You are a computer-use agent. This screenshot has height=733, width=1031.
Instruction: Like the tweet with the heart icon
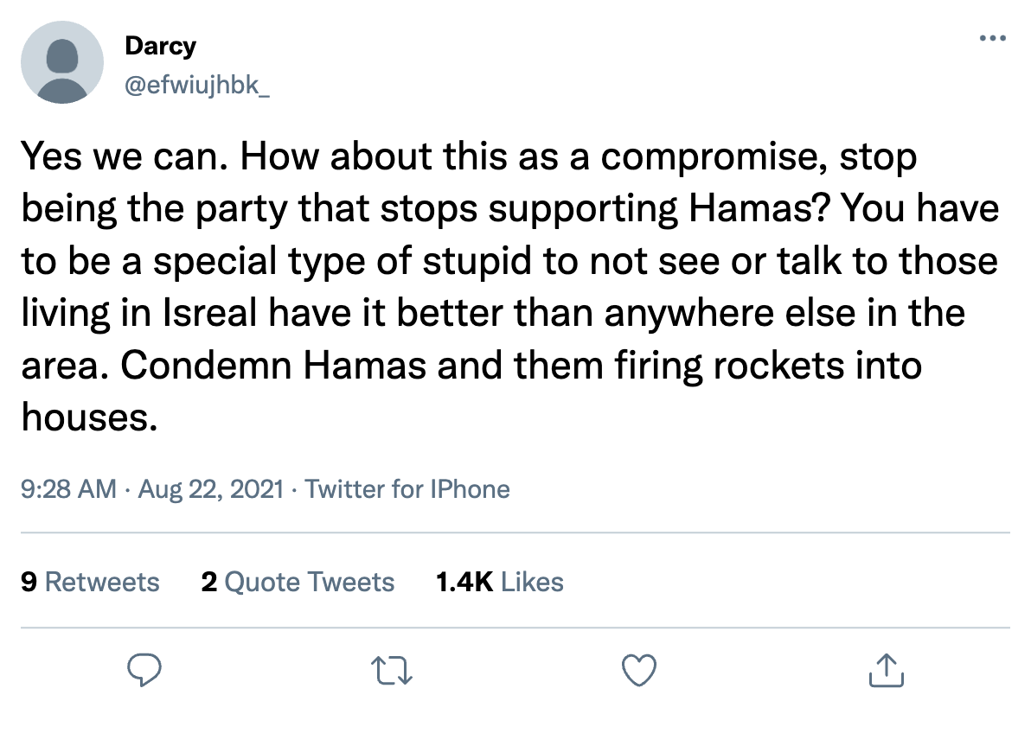pyautogui.click(x=639, y=670)
